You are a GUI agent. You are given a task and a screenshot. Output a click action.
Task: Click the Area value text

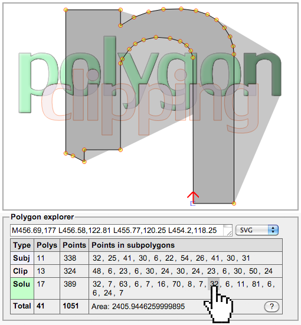pyautogui.click(x=138, y=306)
